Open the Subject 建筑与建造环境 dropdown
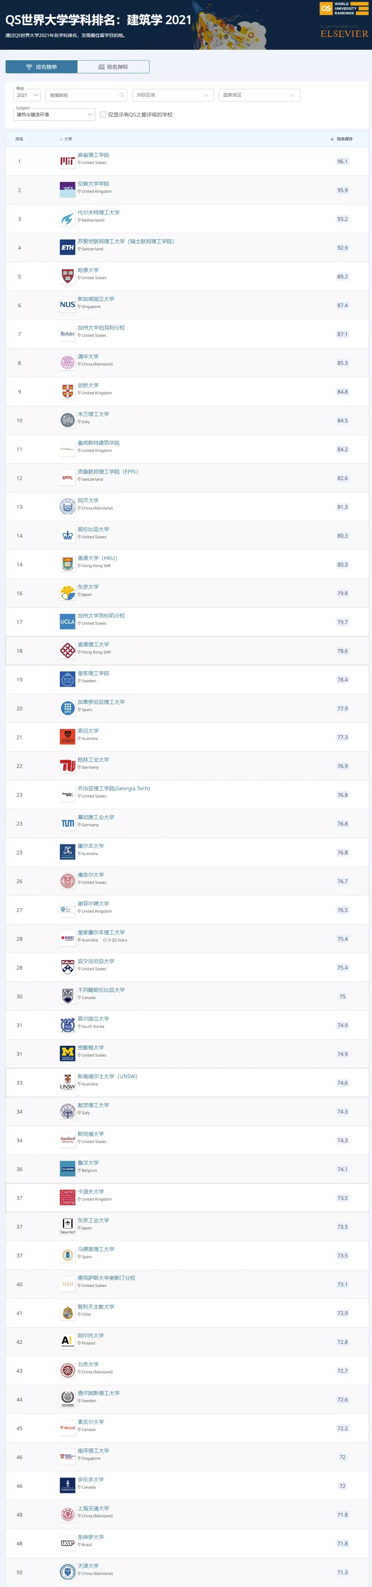The height and width of the screenshot is (1587, 372). (x=54, y=115)
